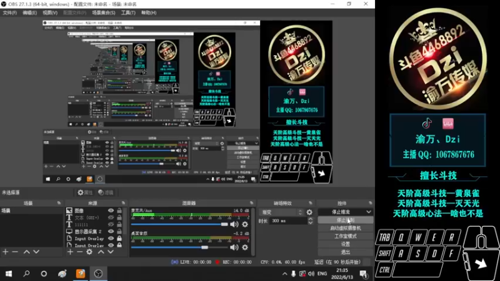Select the 场景 item in scenes list
This screenshot has height=281, width=500.
pyautogui.click(x=32, y=210)
